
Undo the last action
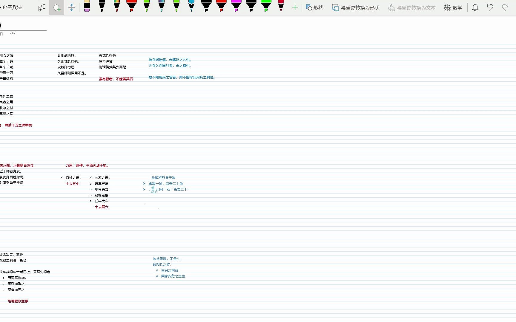(x=490, y=7)
